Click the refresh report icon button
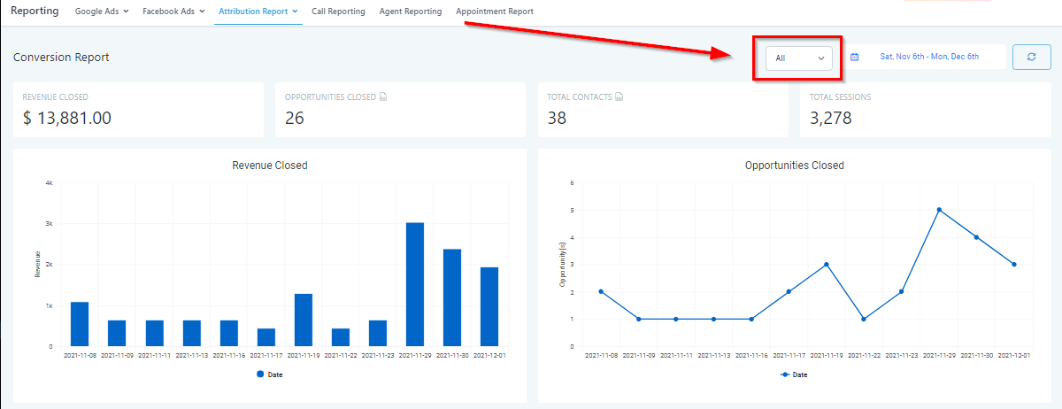 tap(1032, 57)
